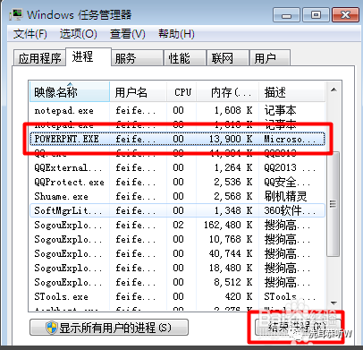
Task: Close the Windows 任务管理器 window
Action: coord(345,15)
